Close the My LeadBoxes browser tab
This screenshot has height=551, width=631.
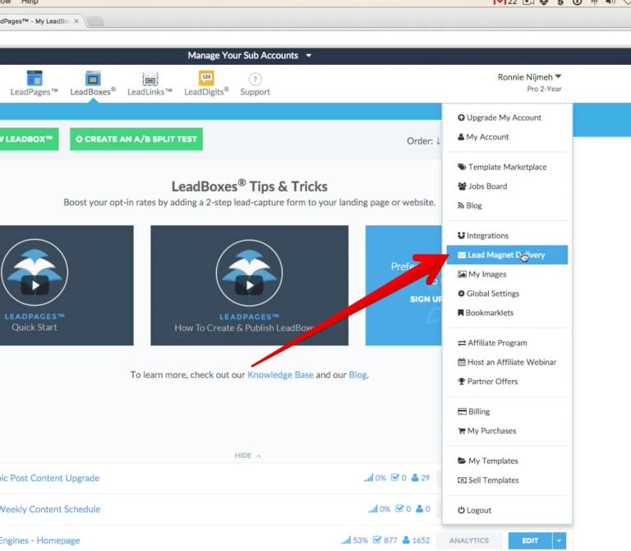tap(76, 21)
